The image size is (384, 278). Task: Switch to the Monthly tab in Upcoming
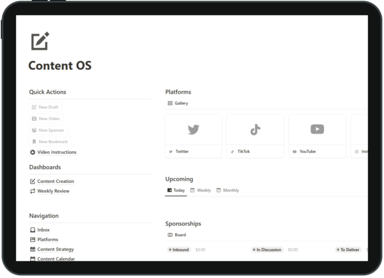[228, 191]
